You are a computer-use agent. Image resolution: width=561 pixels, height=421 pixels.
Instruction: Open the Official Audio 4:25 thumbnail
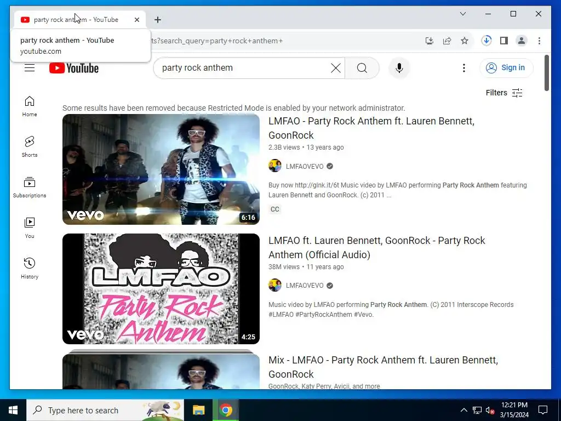[161, 289]
